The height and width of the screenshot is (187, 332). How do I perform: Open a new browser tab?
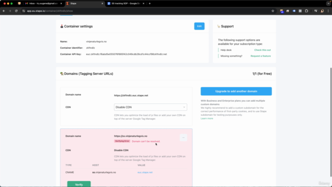(150, 4)
